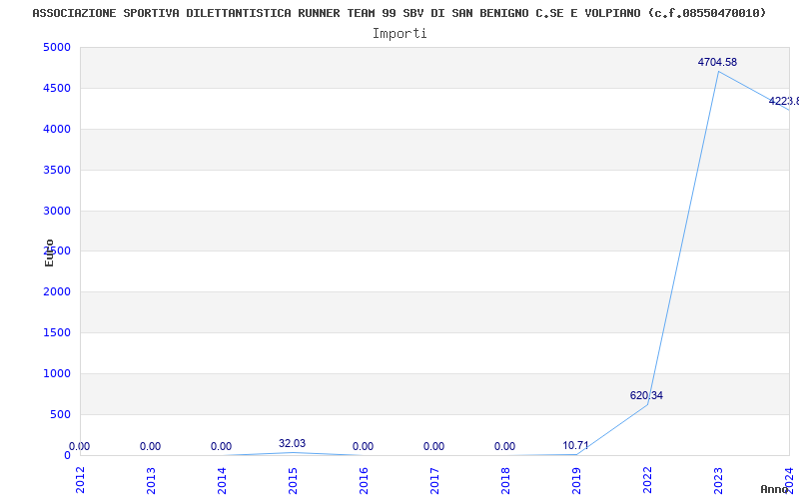Select the 0.00 label above 2014
This screenshot has width=799, height=499.
coord(221,446)
